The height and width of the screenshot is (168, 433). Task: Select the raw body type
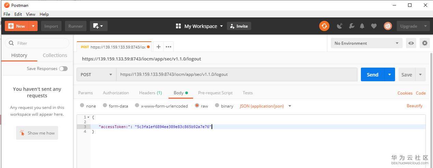[x=197, y=106]
